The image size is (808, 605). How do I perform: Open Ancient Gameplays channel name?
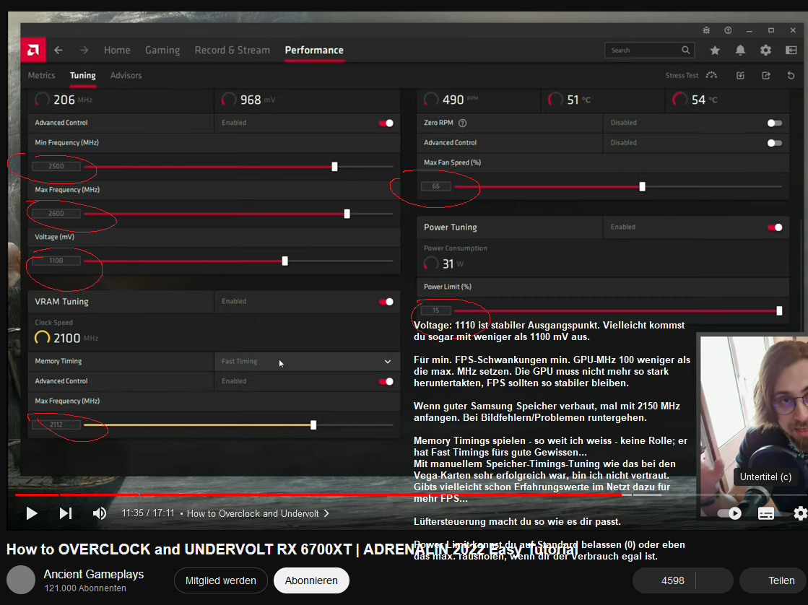click(x=94, y=574)
